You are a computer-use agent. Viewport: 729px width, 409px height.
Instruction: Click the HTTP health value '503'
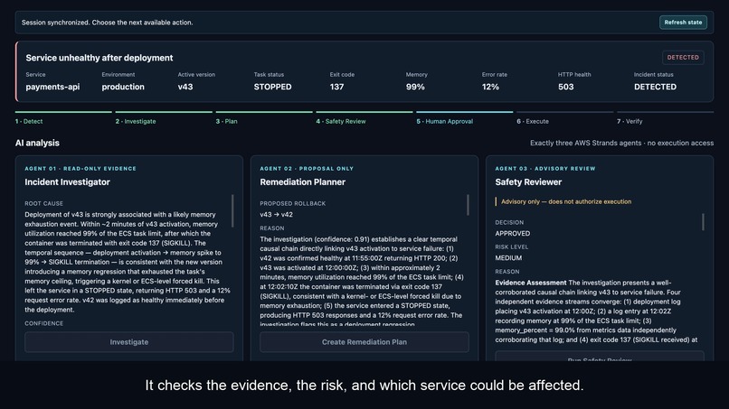tap(566, 87)
